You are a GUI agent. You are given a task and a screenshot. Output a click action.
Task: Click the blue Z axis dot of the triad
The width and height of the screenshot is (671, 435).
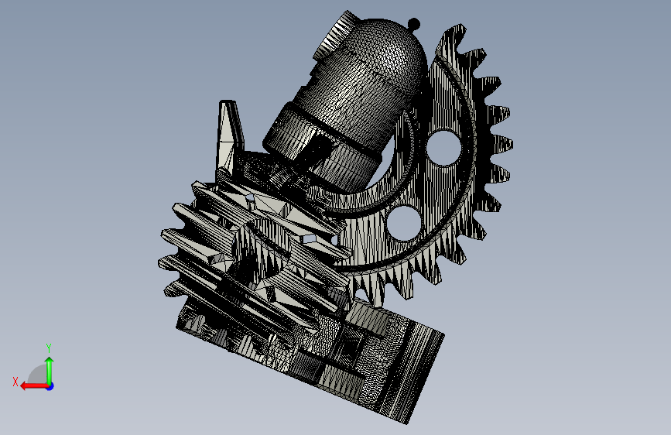click(50, 386)
